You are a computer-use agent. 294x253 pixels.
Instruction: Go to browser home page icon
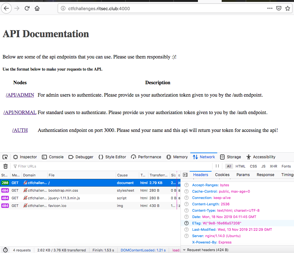(x=37, y=8)
